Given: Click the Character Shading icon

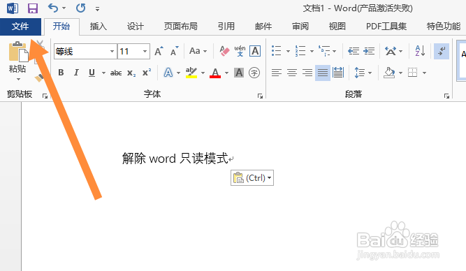Looking at the screenshot, I should pos(239,73).
